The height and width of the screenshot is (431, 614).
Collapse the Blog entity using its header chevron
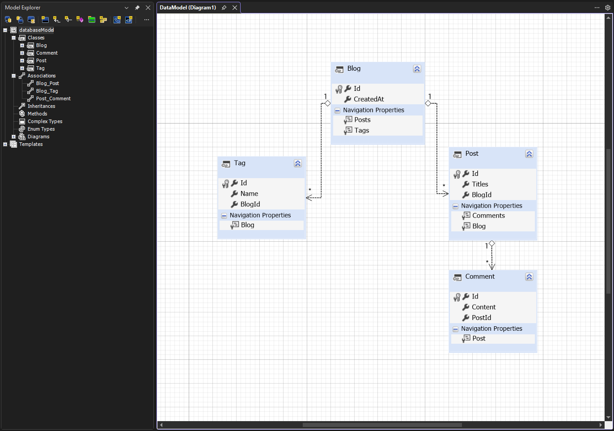(417, 68)
